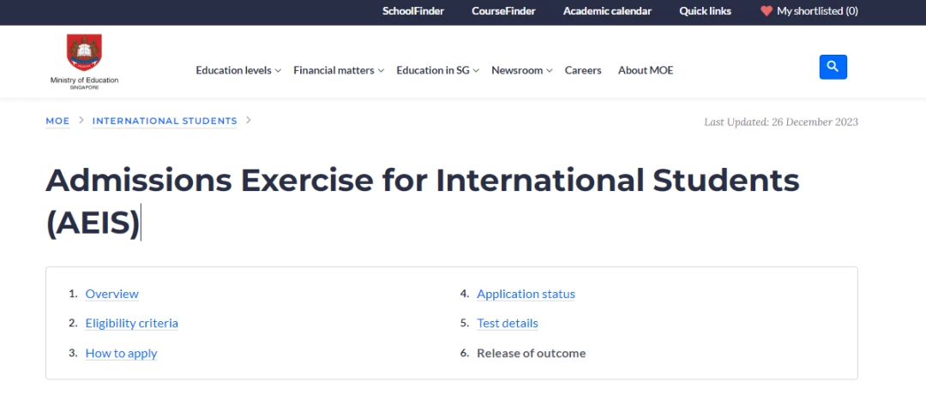Expand the Education levels dropdown
This screenshot has height=399, width=926.
[x=238, y=71]
